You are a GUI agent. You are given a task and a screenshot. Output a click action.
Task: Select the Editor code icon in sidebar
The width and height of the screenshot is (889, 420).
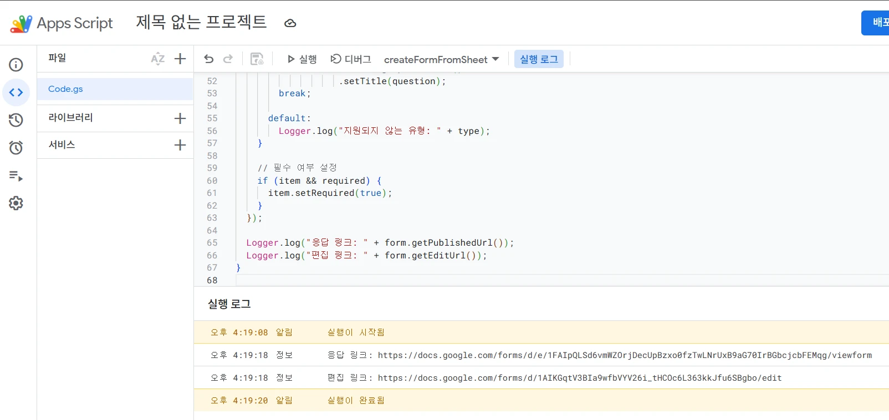coord(16,92)
